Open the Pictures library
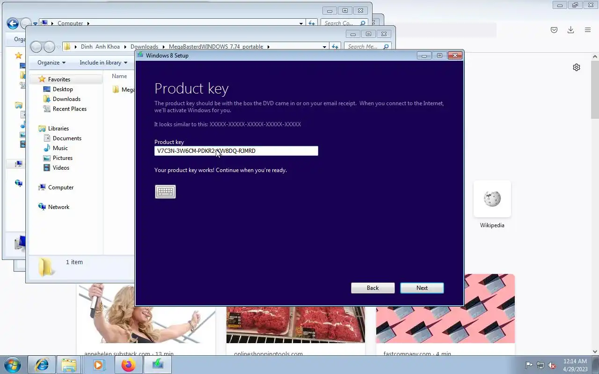599x374 pixels. click(x=62, y=158)
